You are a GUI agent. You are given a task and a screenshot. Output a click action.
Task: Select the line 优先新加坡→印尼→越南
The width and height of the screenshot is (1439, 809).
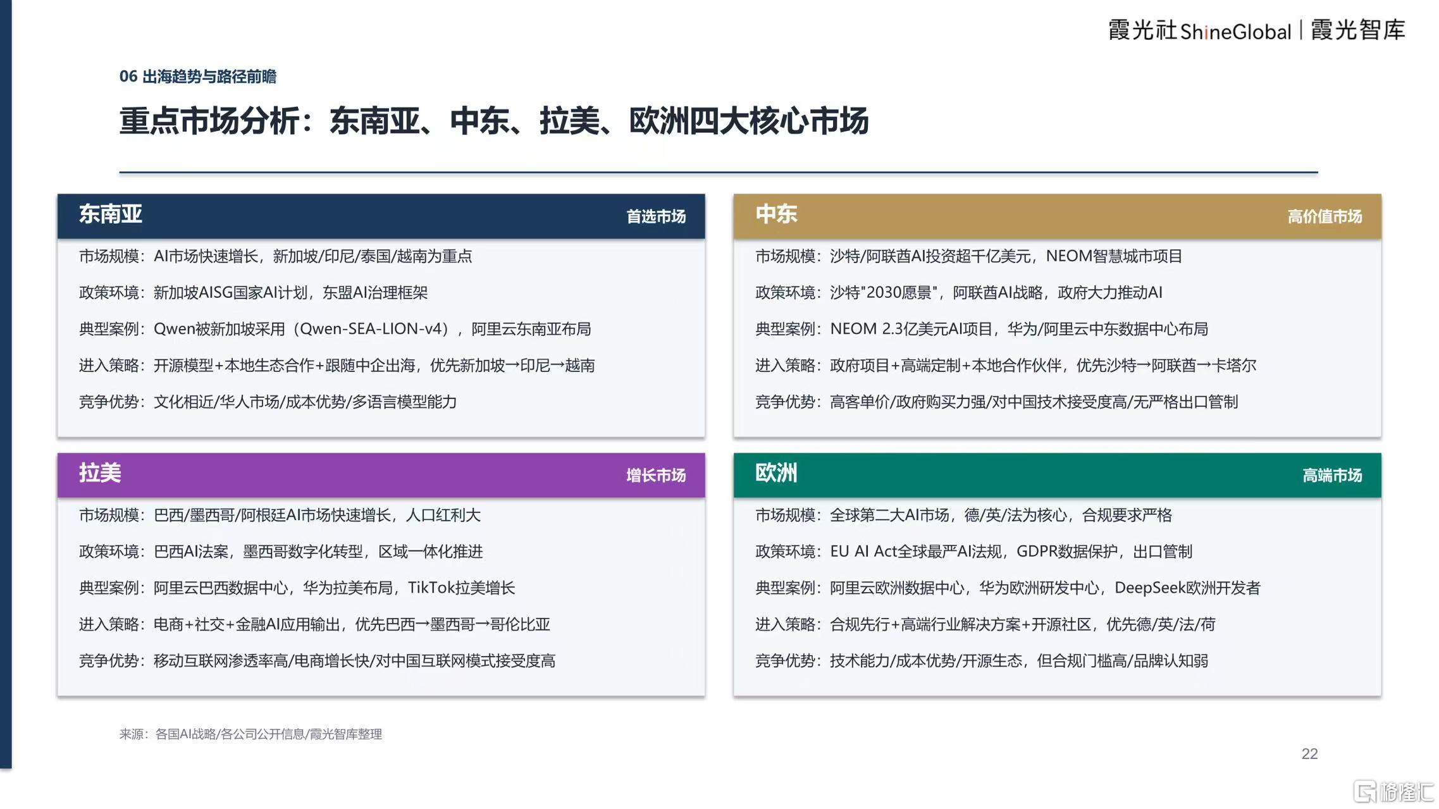pos(337,365)
